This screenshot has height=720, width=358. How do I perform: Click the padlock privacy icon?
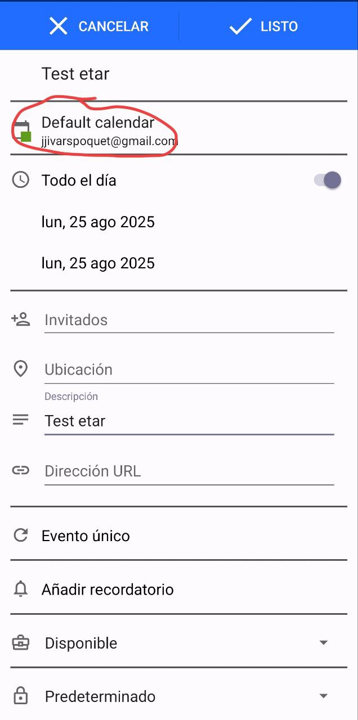(x=21, y=696)
